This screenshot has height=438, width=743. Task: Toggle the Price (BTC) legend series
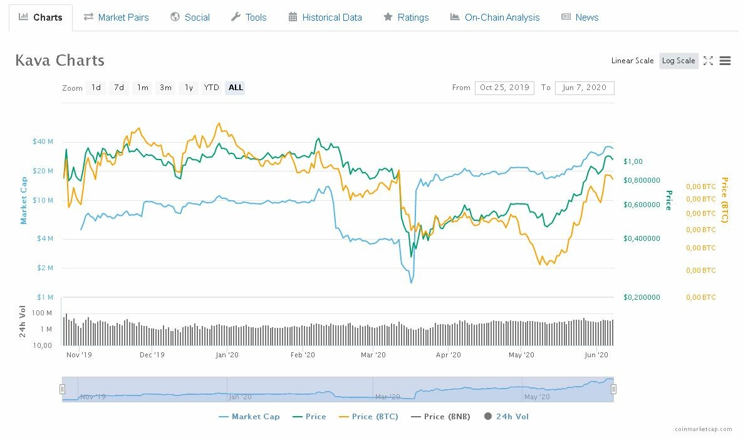(368, 416)
